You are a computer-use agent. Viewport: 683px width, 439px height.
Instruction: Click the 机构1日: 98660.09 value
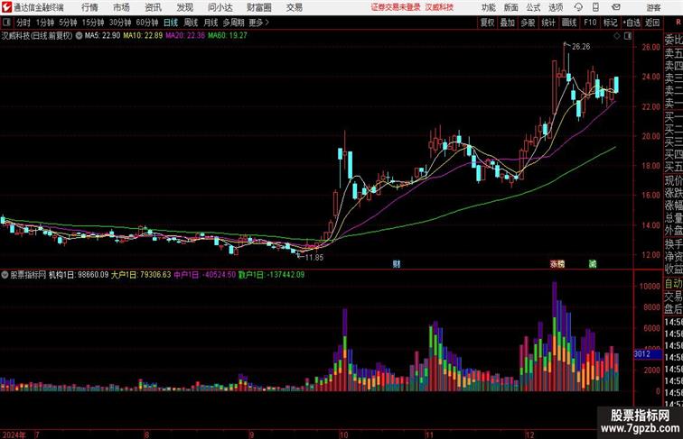(x=79, y=275)
